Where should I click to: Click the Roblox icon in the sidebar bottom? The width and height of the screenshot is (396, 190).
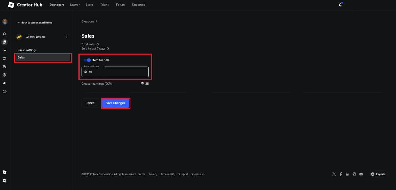pyautogui.click(x=5, y=172)
